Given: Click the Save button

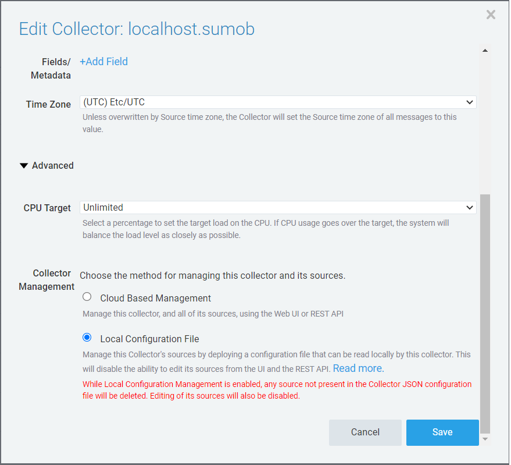Looking at the screenshot, I should (x=442, y=432).
